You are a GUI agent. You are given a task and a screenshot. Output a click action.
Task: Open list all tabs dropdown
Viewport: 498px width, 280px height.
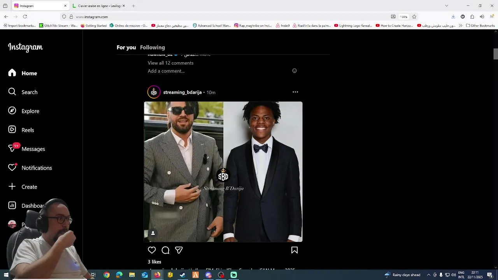(x=447, y=6)
